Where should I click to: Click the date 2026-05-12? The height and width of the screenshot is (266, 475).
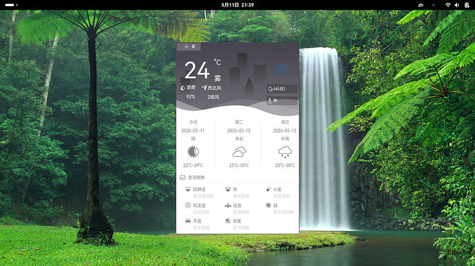239,131
